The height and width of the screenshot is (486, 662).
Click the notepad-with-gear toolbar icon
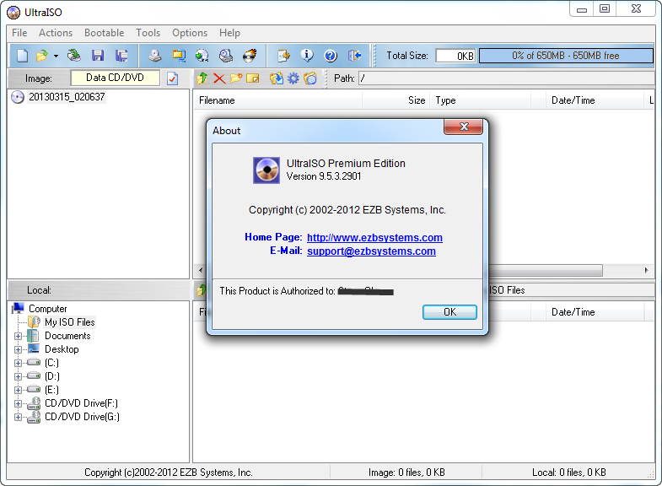[x=283, y=56]
